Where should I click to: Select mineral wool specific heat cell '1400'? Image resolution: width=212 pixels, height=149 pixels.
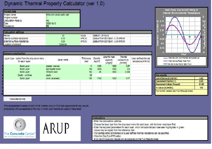click(109, 72)
